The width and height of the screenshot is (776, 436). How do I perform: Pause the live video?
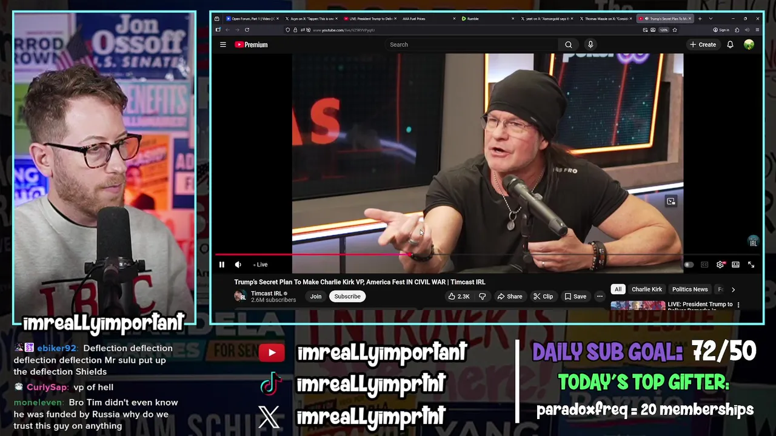(222, 265)
